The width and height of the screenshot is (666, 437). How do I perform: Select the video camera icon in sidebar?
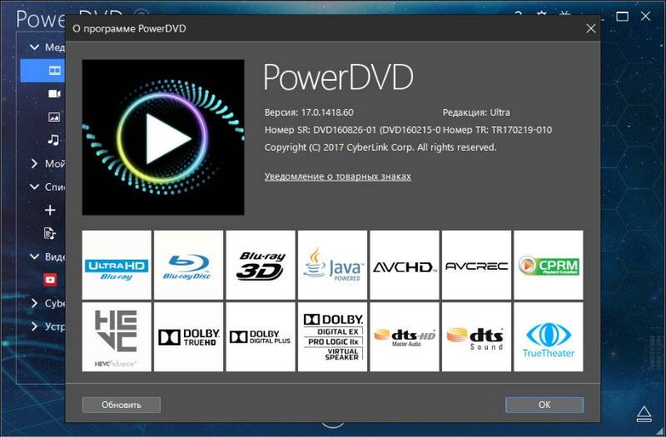pyautogui.click(x=54, y=93)
